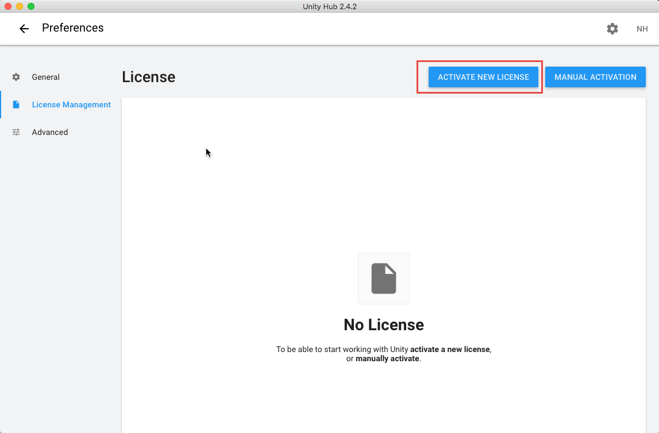Minimize the Unity Hub window
659x433 pixels.
20,6
